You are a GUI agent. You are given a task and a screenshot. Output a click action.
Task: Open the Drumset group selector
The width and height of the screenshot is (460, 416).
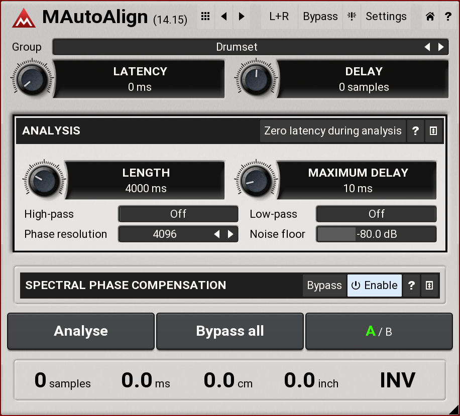point(237,47)
